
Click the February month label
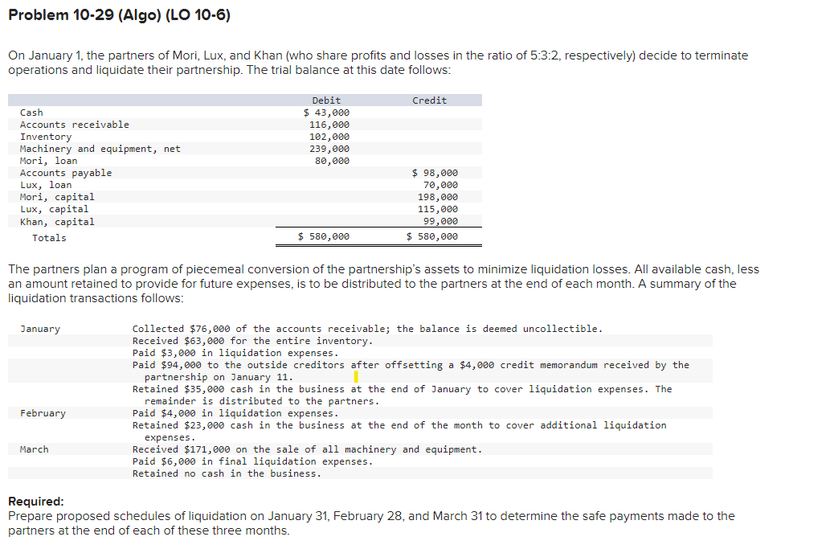[43, 413]
